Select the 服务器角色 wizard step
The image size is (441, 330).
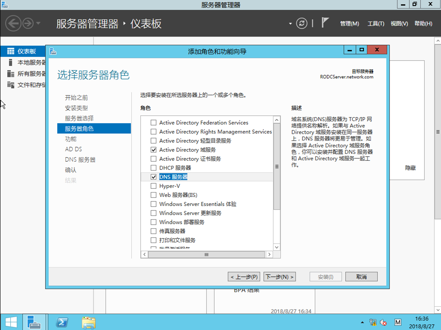(x=94, y=128)
